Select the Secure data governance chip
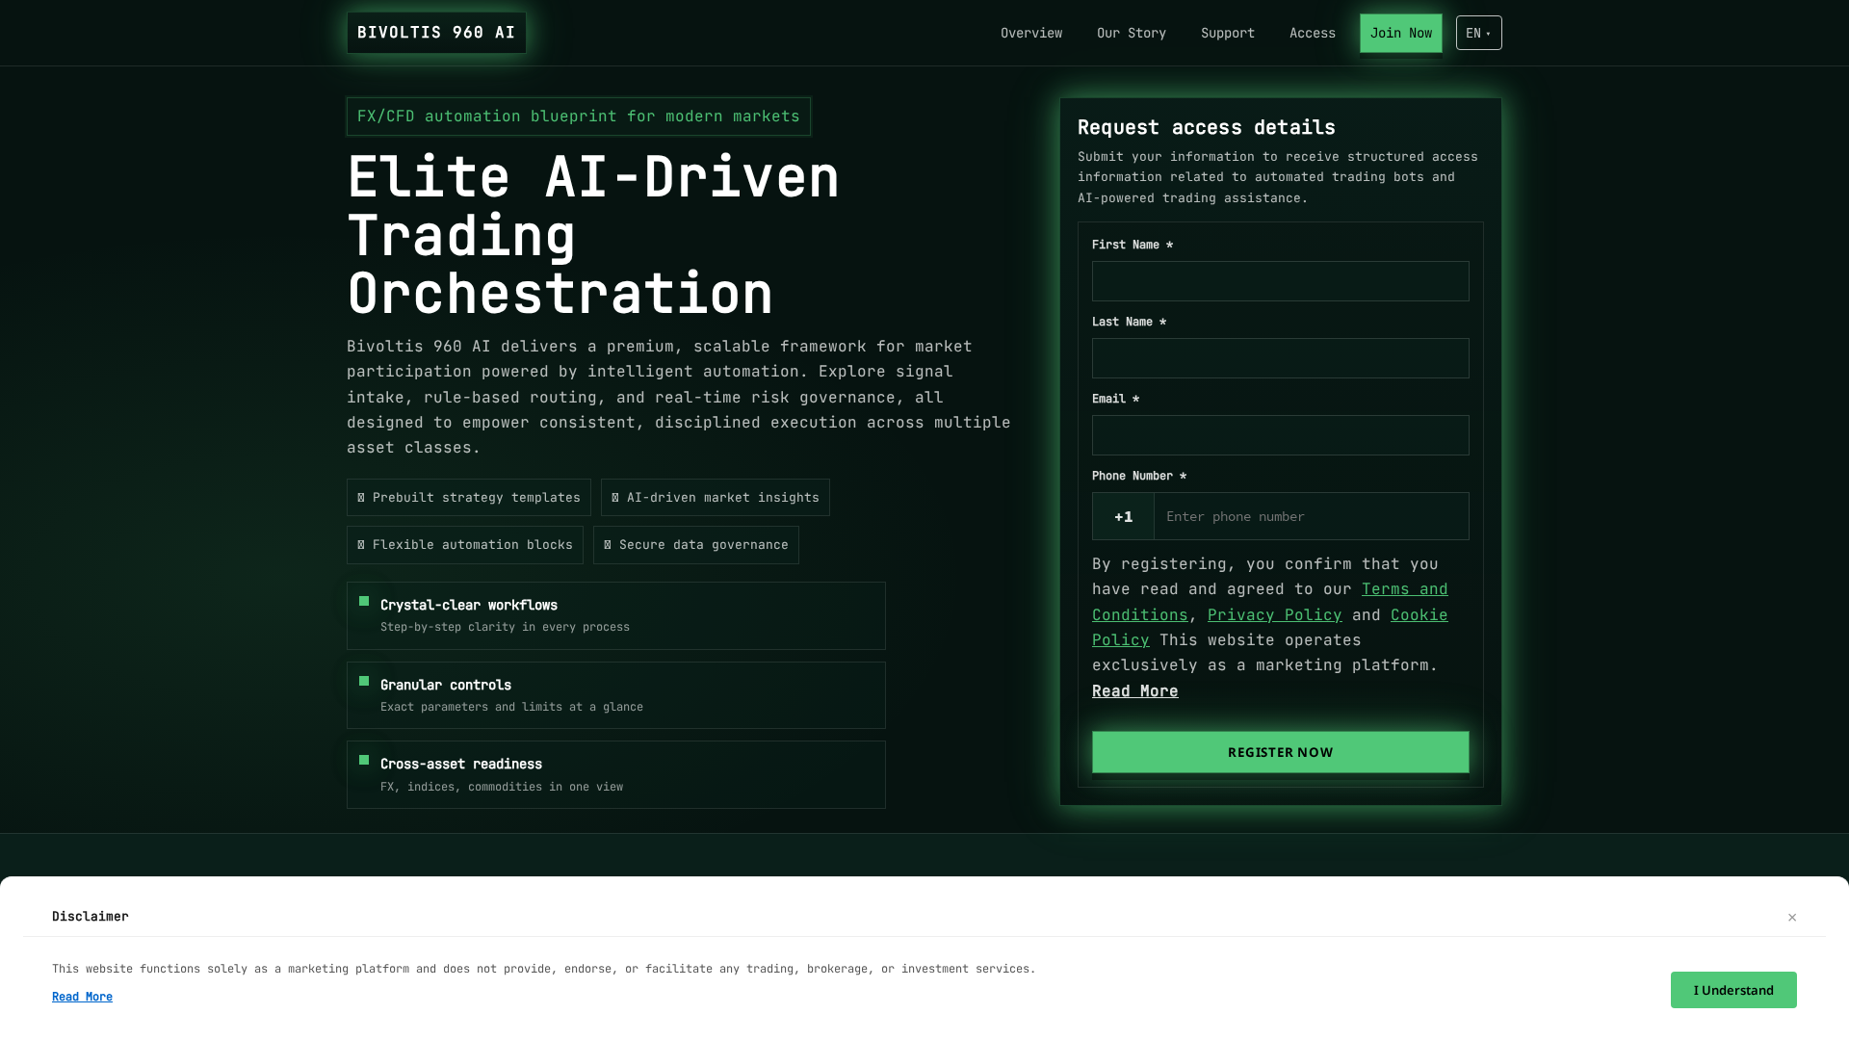The width and height of the screenshot is (1849, 1040). [x=695, y=544]
